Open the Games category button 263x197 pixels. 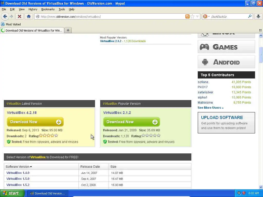click(226, 47)
